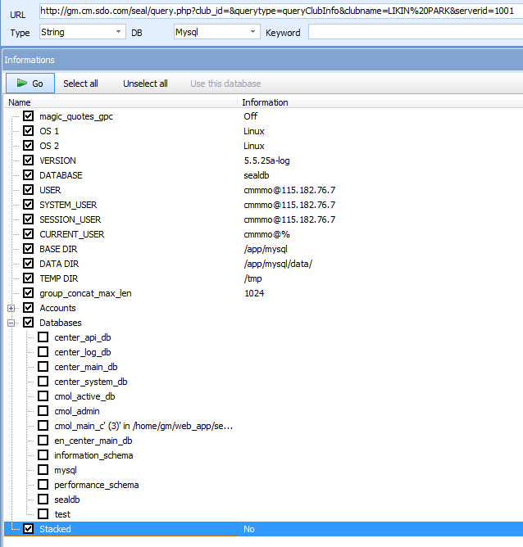
Task: Check the center_main_db checkbox
Action: pos(43,367)
